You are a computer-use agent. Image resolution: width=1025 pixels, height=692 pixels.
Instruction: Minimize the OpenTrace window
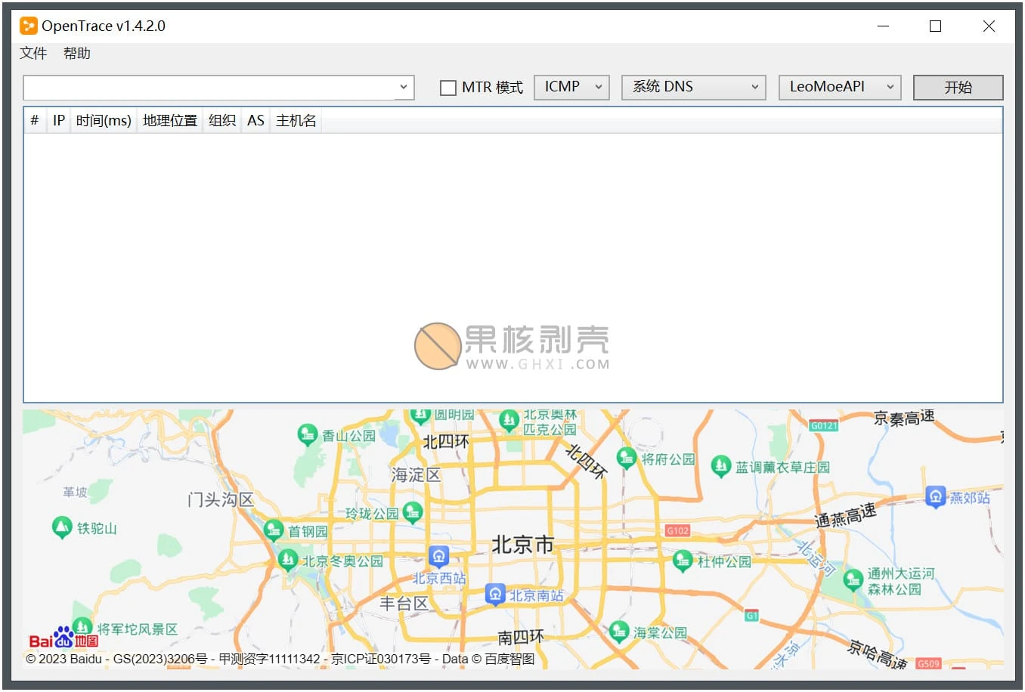(x=884, y=26)
